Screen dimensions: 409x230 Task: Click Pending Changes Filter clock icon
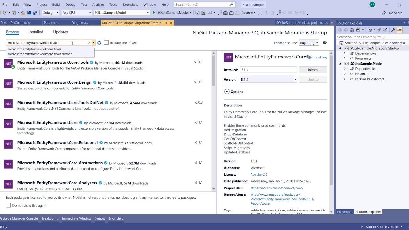[x=371, y=30]
